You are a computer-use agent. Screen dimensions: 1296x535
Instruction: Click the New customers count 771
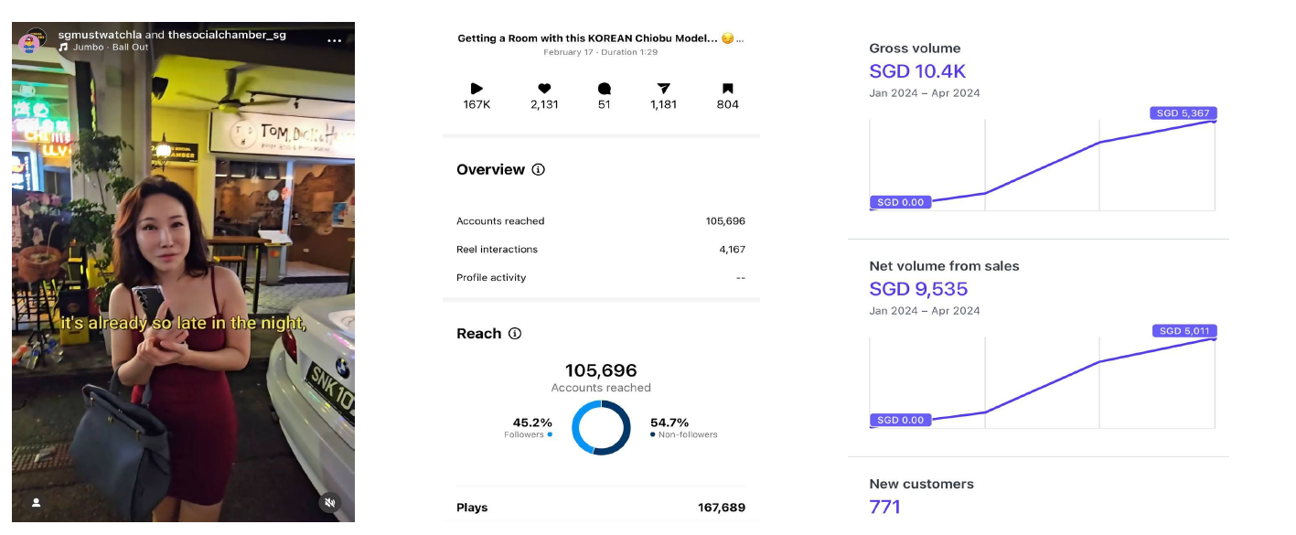tap(884, 507)
